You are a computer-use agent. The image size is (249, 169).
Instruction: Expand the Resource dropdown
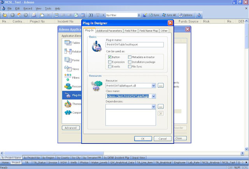coord(153,86)
